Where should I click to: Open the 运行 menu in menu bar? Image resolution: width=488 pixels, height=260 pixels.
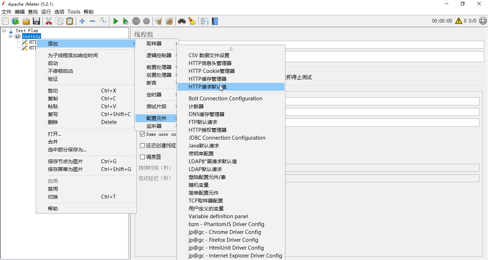click(46, 12)
